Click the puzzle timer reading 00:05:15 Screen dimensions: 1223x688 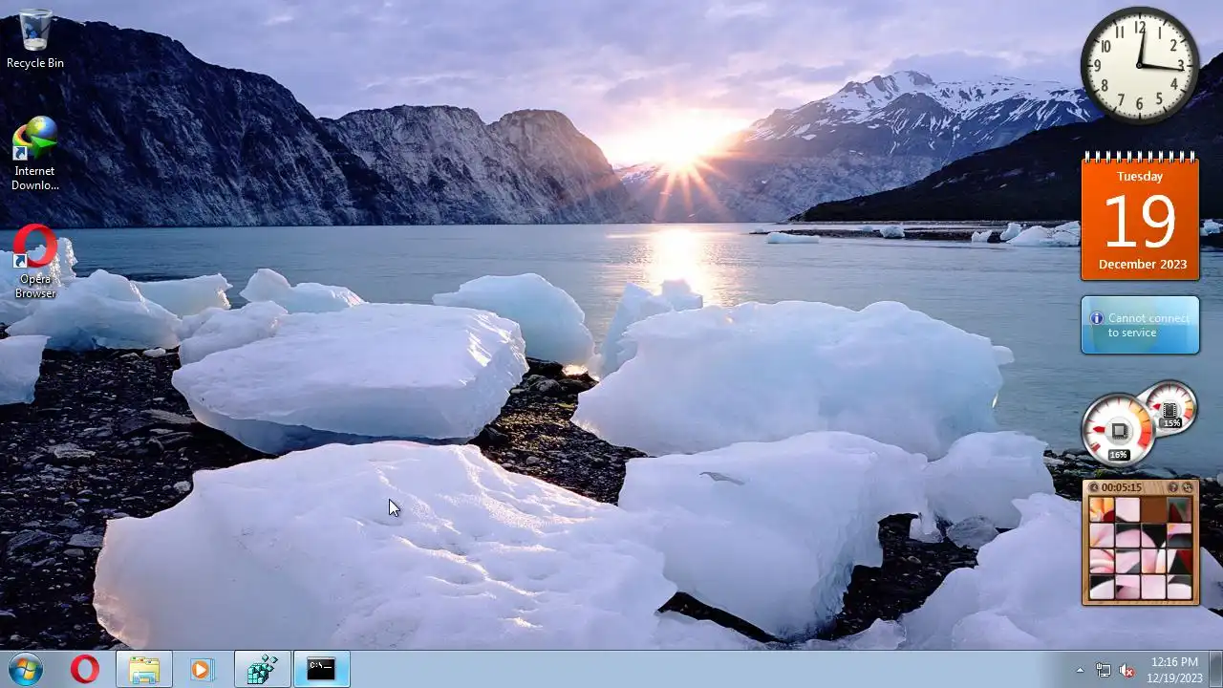[1122, 487]
